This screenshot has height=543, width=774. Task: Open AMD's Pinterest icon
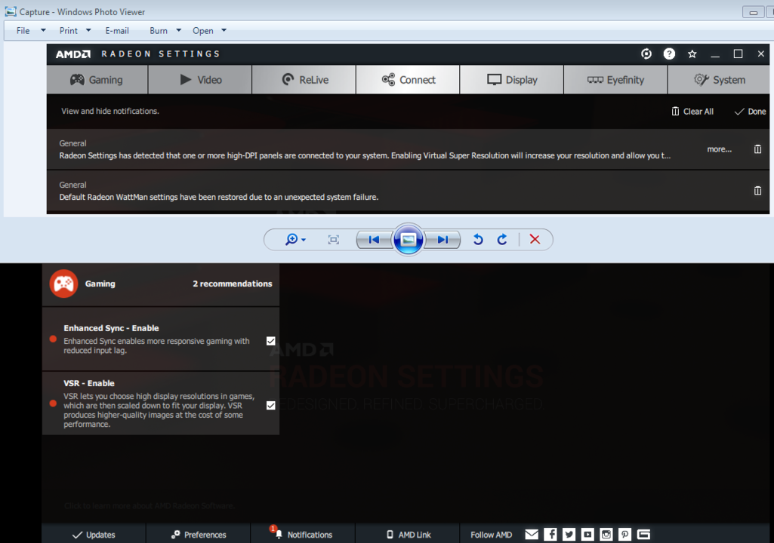[x=625, y=535]
